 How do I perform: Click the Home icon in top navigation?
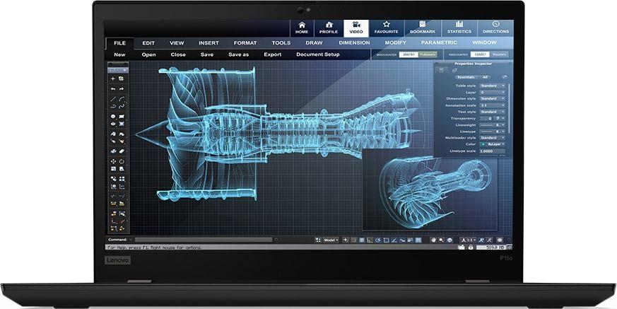point(302,28)
